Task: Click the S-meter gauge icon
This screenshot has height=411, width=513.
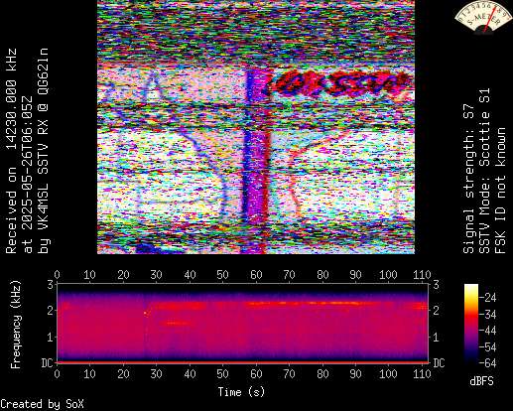Action: (x=483, y=17)
